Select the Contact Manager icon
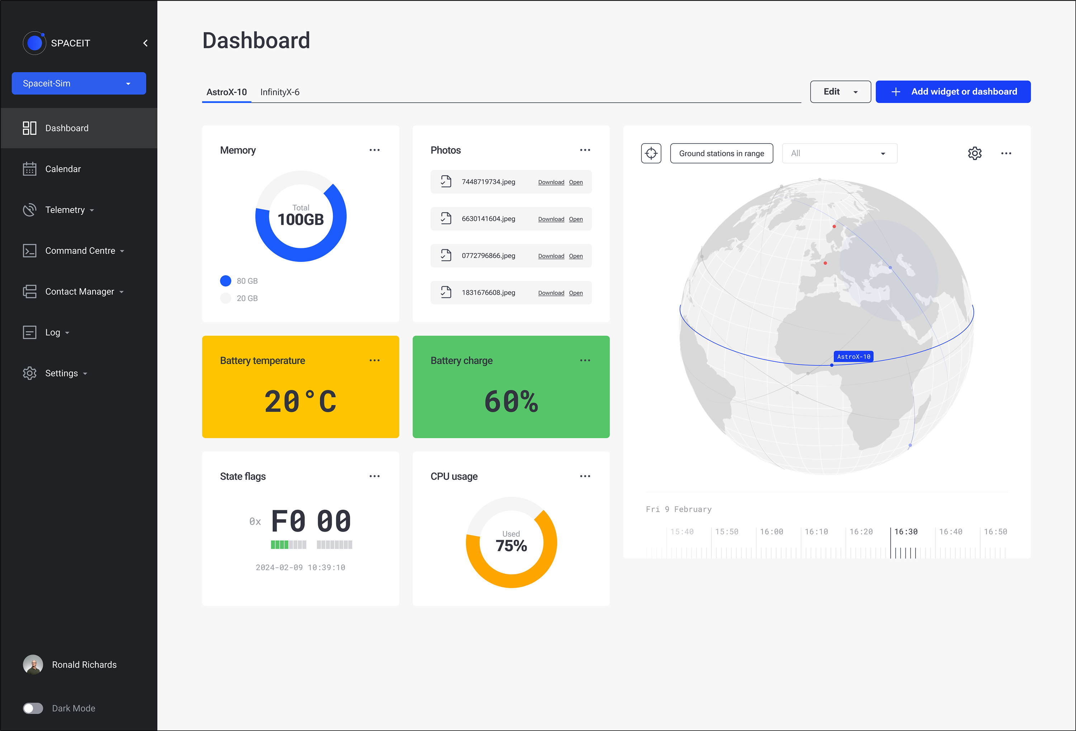1076x731 pixels. pyautogui.click(x=30, y=291)
